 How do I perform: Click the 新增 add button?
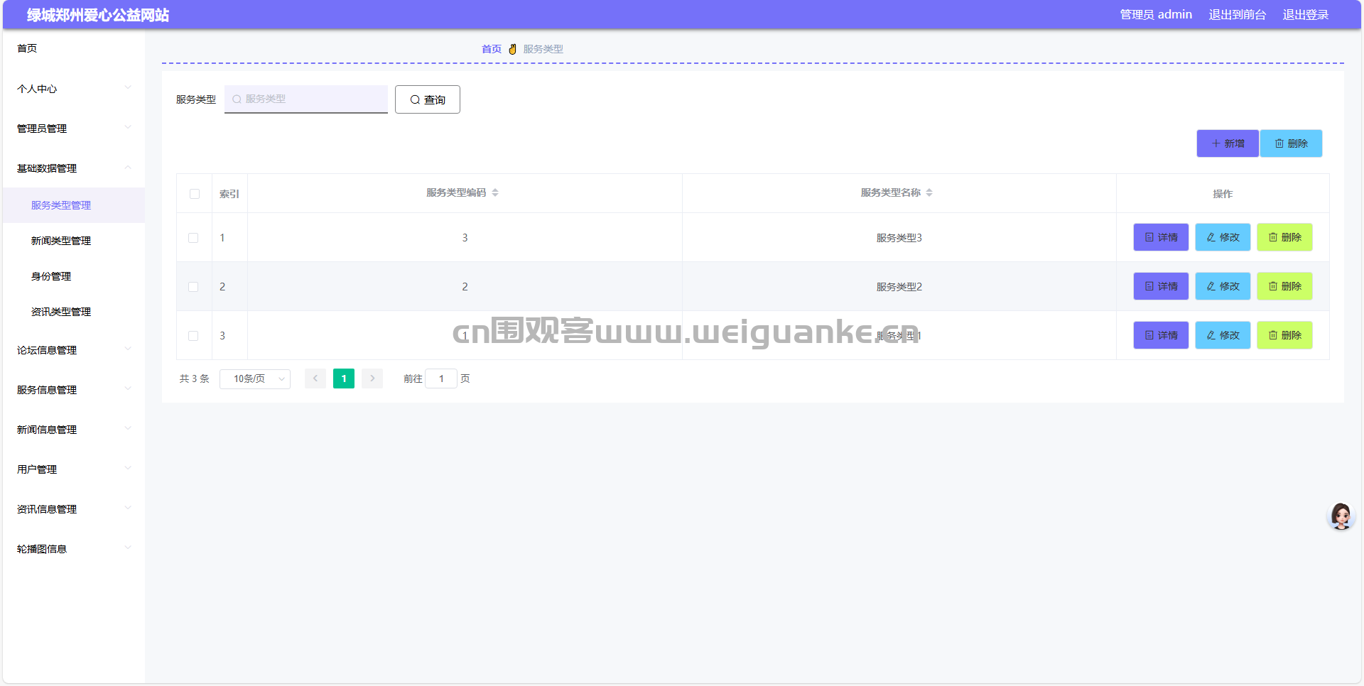[x=1228, y=143]
